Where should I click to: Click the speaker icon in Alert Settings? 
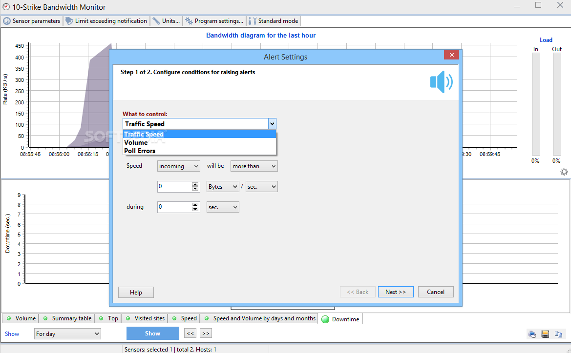click(x=441, y=82)
